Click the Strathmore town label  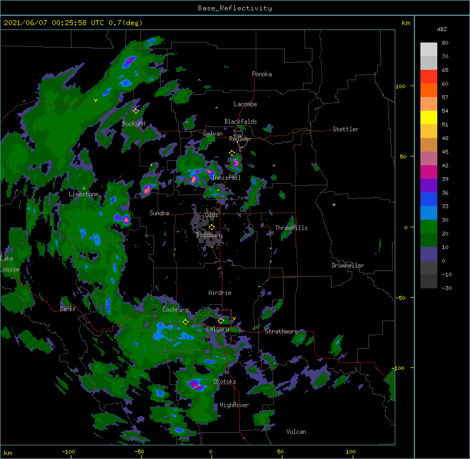[281, 331]
